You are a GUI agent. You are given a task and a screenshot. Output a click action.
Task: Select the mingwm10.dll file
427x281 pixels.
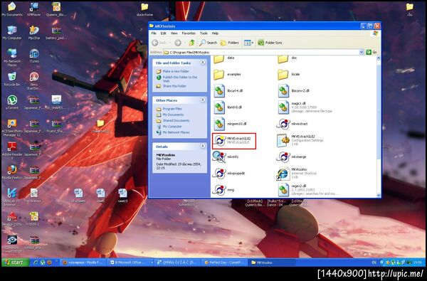[230, 124]
